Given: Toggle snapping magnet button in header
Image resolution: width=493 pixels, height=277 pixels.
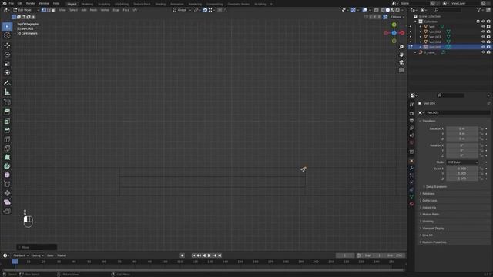Looking at the screenshot, I should pos(205,10).
